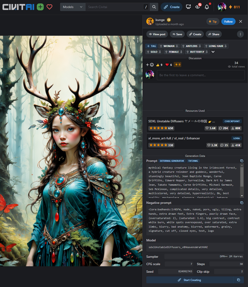Screen dimensions: 248x287
Task: Open the image's three-dot menu
Action: [138, 40]
